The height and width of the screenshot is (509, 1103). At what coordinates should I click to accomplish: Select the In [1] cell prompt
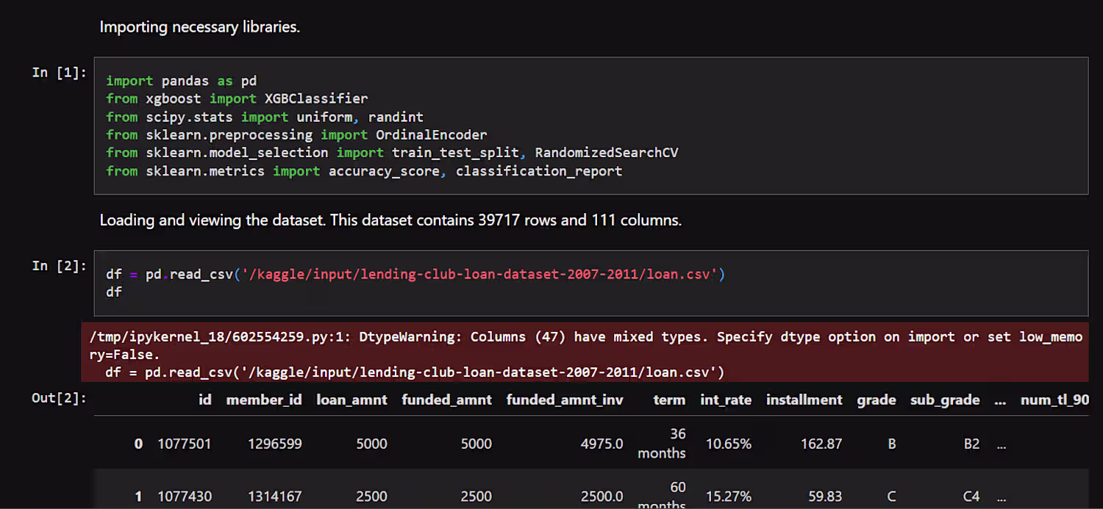click(60, 72)
